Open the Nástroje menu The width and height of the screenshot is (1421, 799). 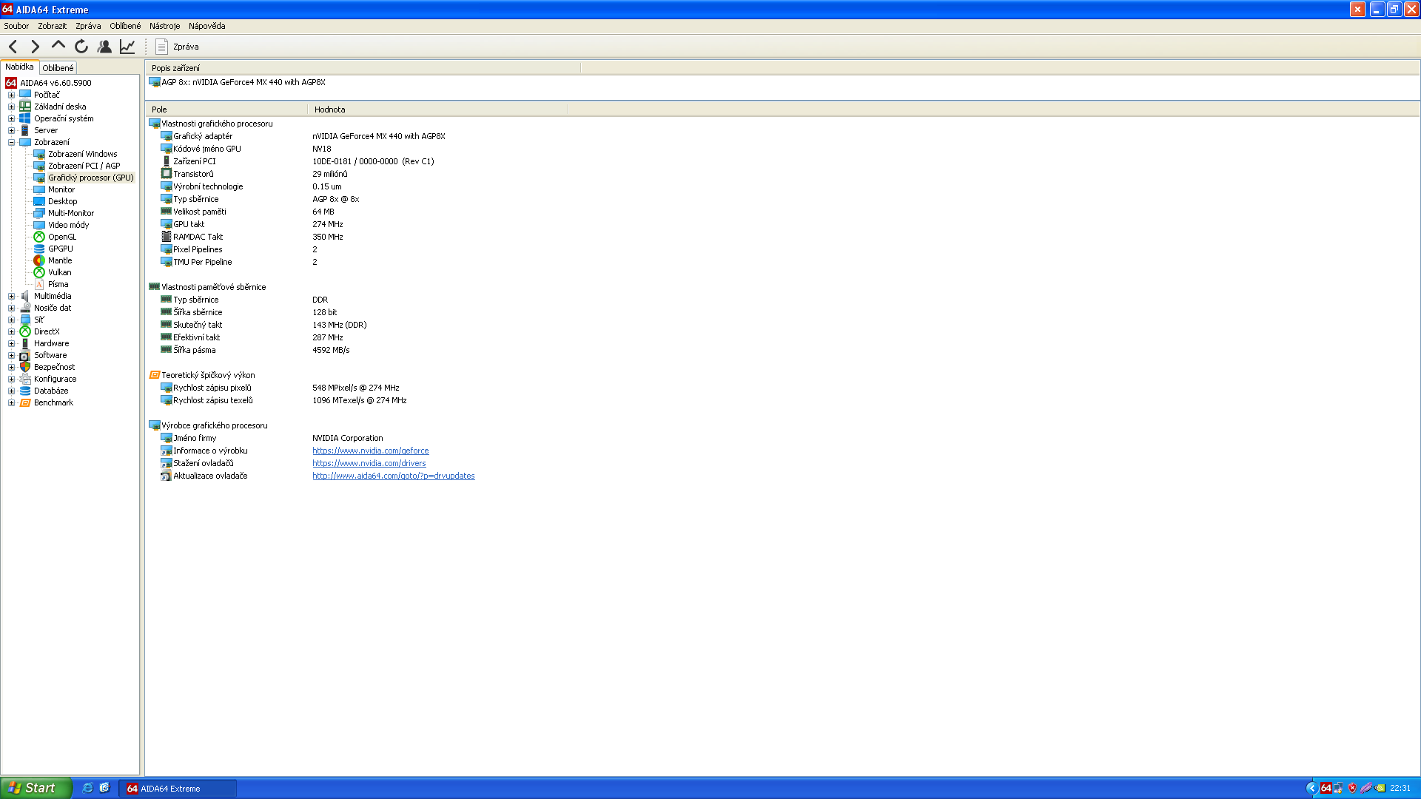tap(164, 26)
